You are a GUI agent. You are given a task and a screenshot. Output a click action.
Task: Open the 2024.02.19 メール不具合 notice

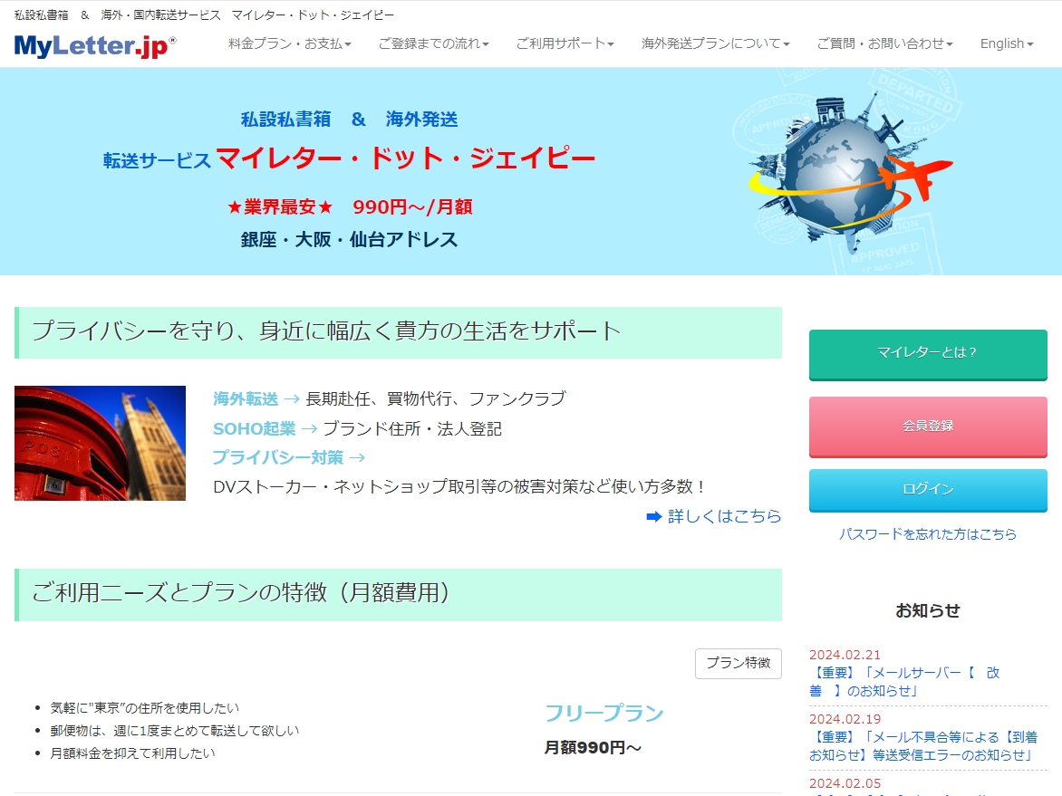922,745
